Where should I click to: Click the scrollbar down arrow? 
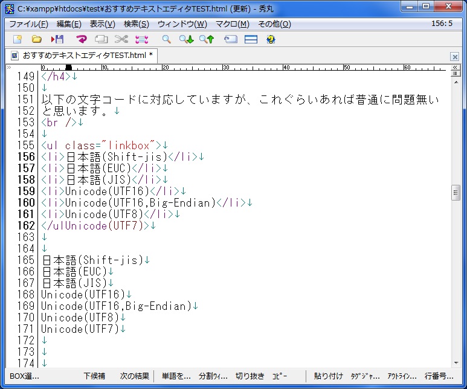(x=456, y=363)
